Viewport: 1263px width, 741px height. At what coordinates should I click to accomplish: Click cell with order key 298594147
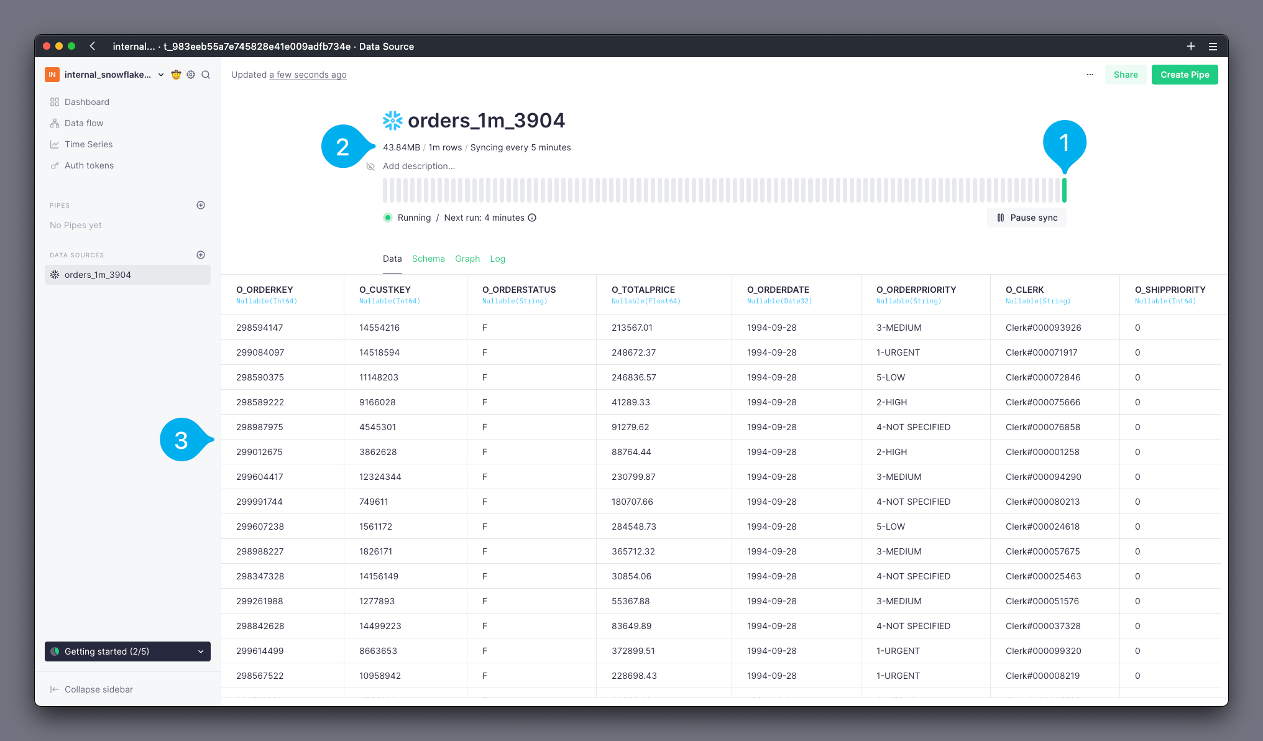pyautogui.click(x=282, y=328)
